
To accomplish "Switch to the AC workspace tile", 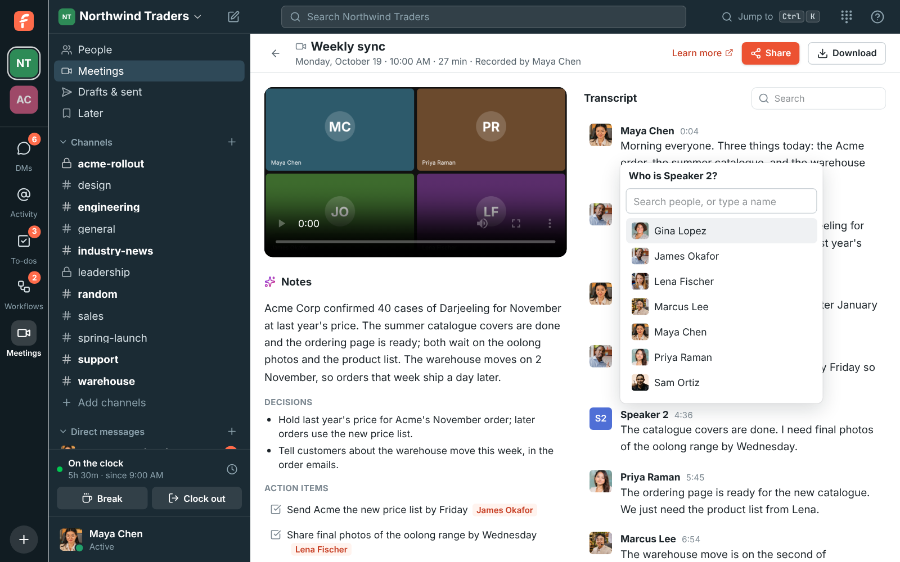I will [24, 100].
